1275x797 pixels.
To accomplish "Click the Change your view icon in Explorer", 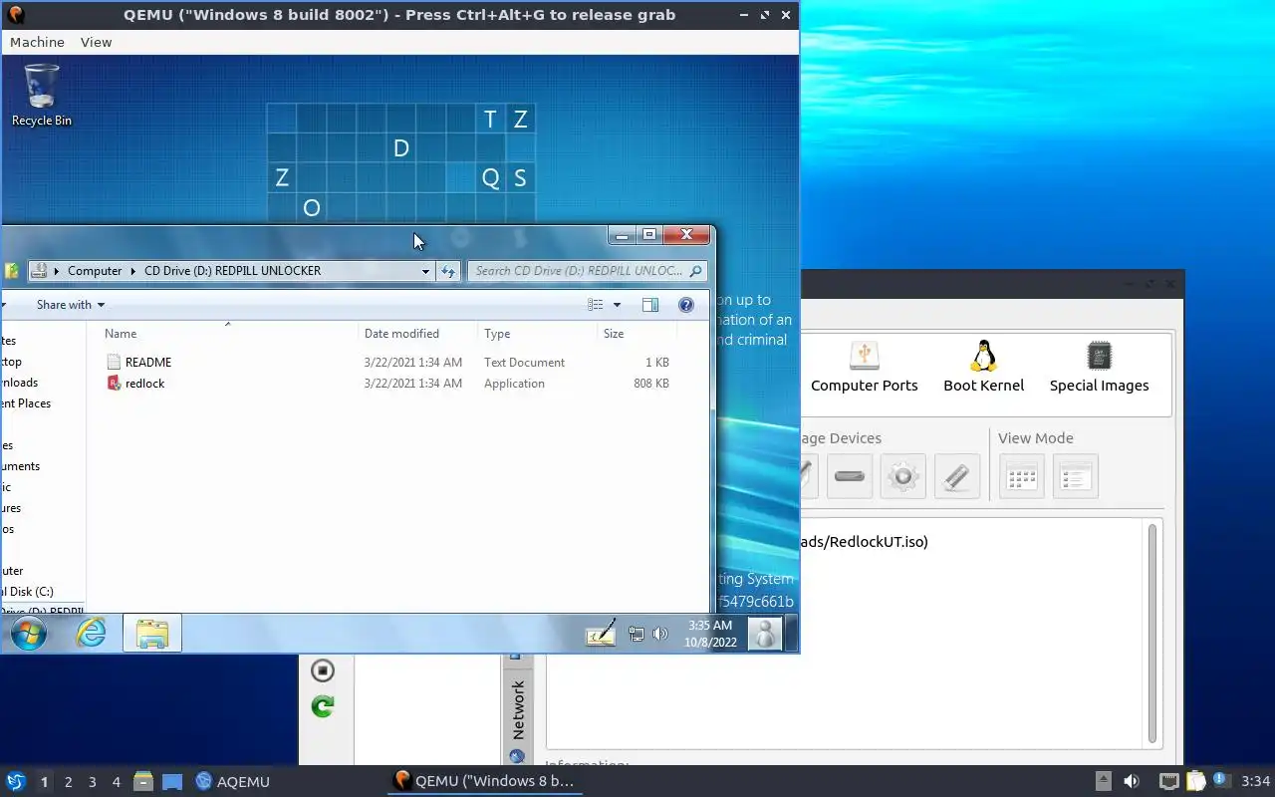I will tap(596, 305).
